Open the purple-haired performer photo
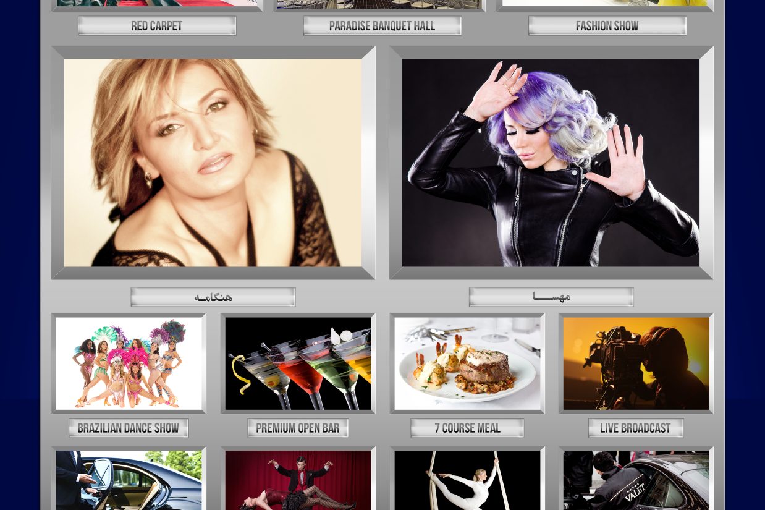The image size is (765, 510). pyautogui.click(x=551, y=163)
